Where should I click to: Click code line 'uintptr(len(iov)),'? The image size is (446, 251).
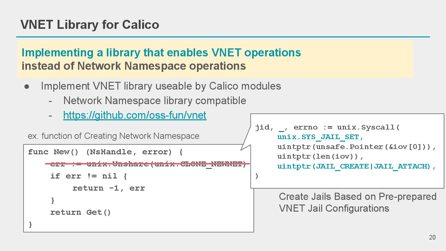point(321,156)
